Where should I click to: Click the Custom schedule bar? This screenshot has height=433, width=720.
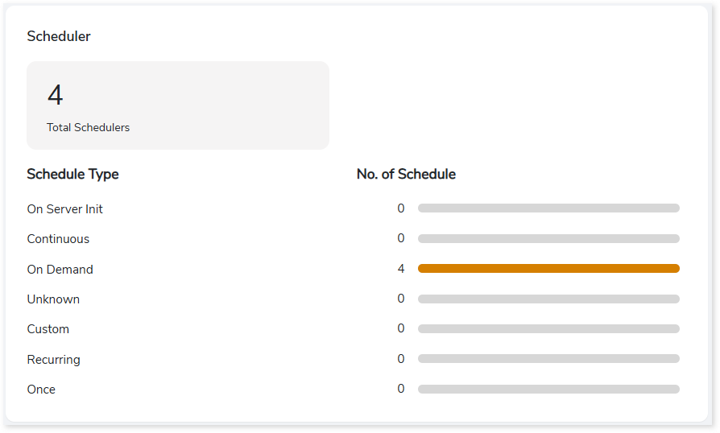pyautogui.click(x=548, y=328)
